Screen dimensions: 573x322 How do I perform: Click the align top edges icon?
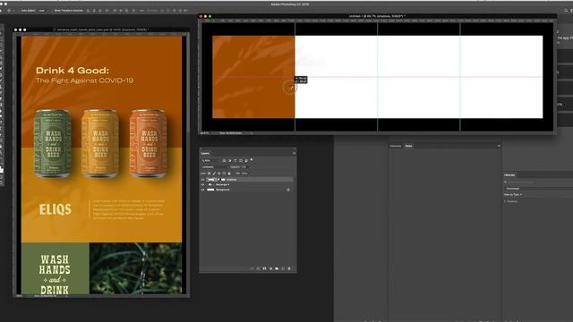pos(115,11)
